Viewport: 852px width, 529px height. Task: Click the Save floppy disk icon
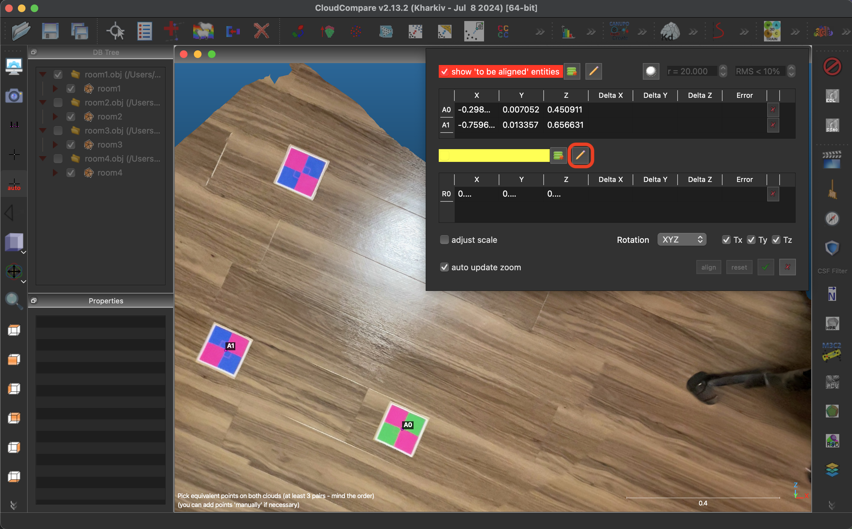pos(50,32)
